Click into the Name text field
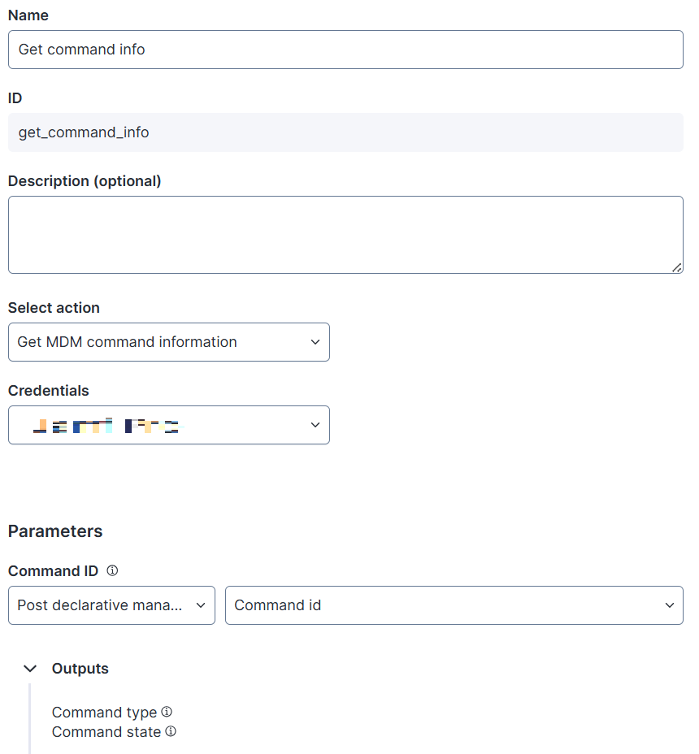Screen dimensions: 699x754 [x=345, y=50]
